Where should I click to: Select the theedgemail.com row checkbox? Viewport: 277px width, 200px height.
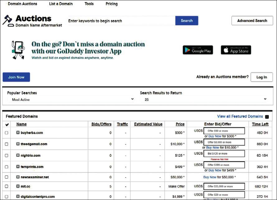point(7,144)
